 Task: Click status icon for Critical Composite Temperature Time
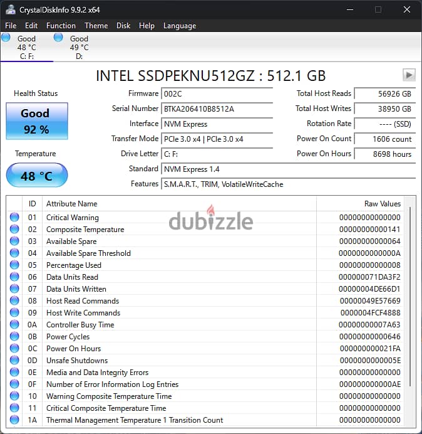14,408
